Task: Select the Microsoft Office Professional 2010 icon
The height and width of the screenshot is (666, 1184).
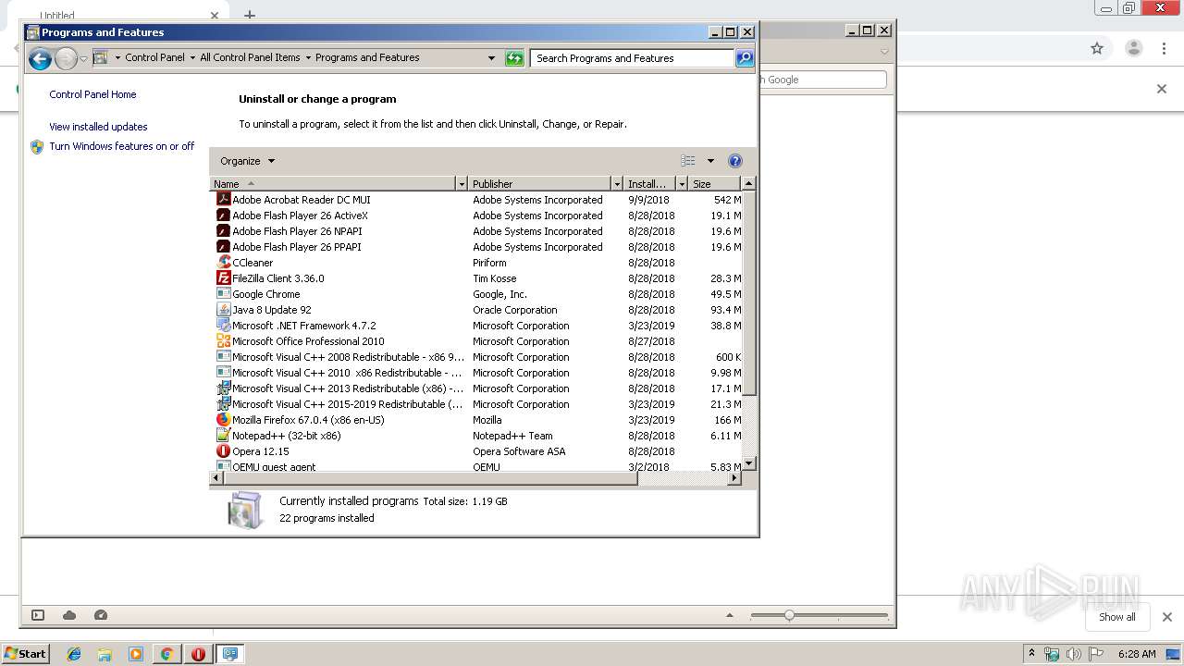Action: (223, 340)
